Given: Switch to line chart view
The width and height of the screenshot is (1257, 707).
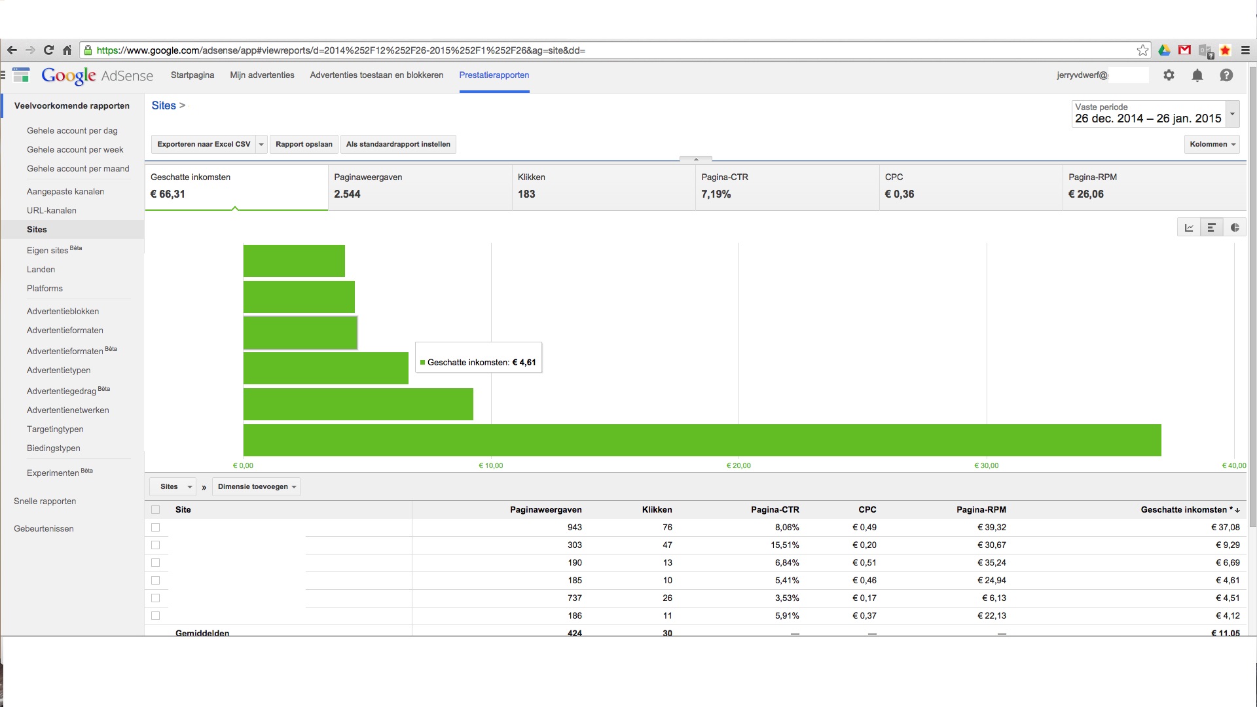Looking at the screenshot, I should pyautogui.click(x=1189, y=228).
